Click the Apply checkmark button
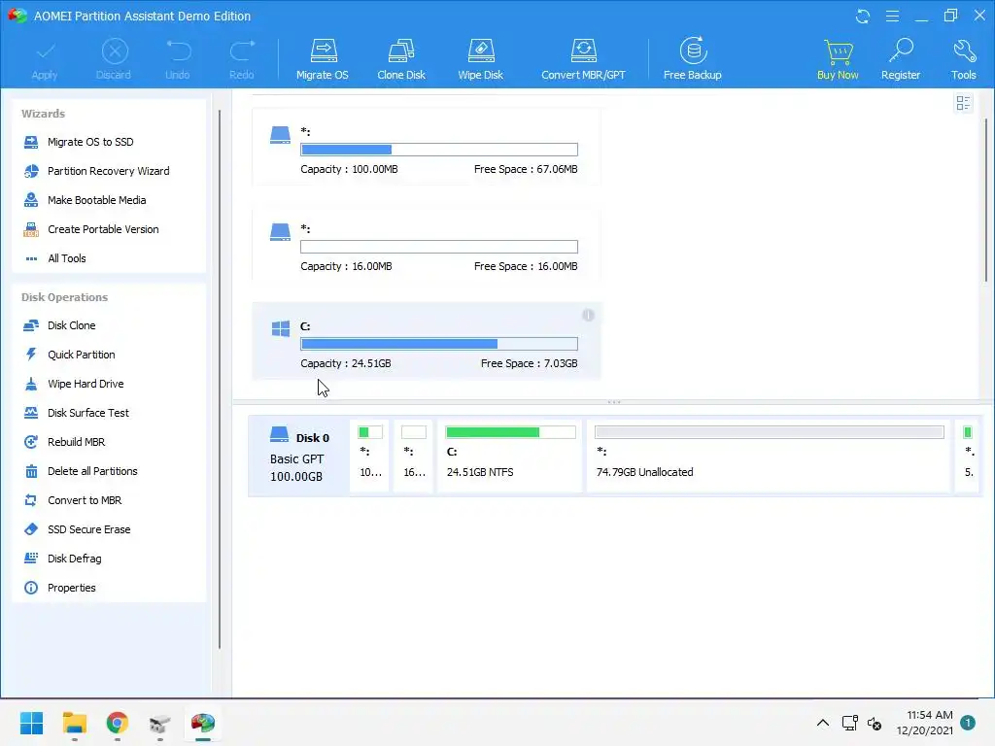This screenshot has height=746, width=995. coord(45,60)
